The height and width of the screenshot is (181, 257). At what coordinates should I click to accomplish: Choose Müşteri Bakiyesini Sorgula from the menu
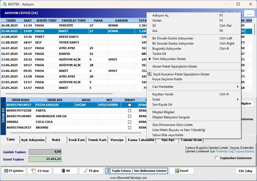[x=194, y=117]
